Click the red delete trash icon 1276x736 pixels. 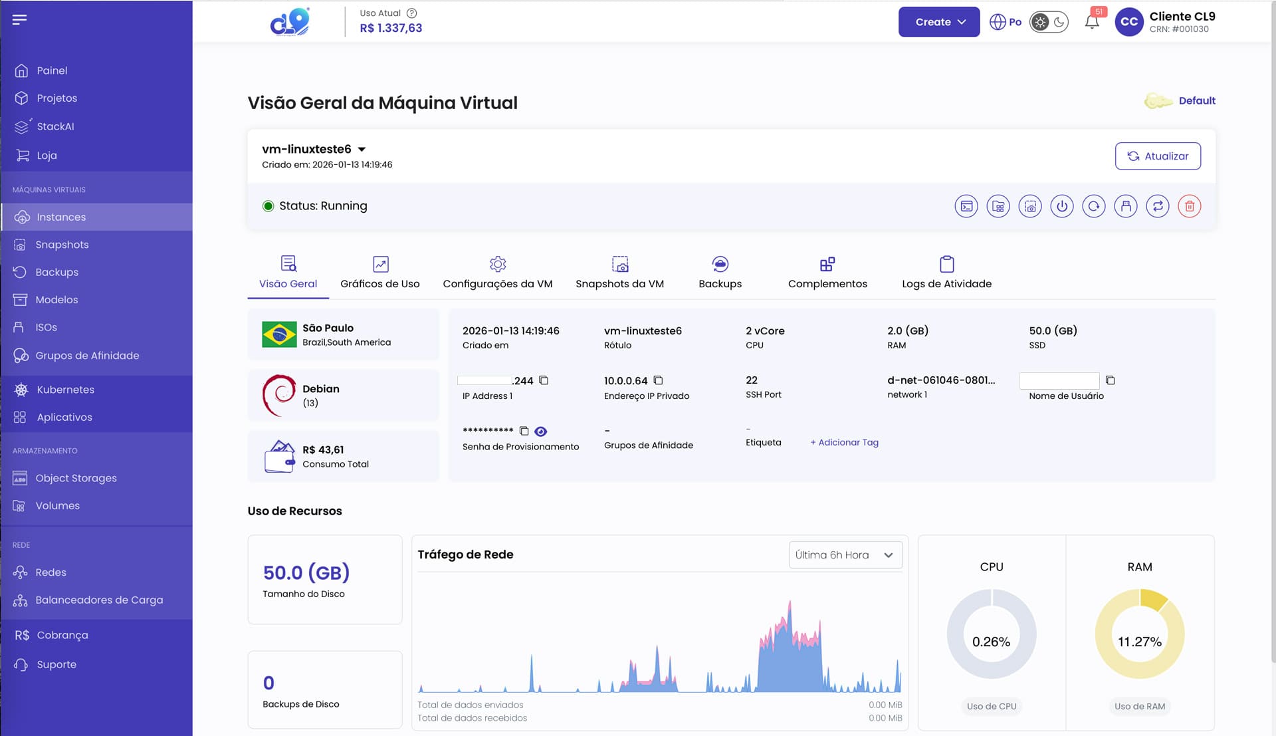(x=1190, y=206)
